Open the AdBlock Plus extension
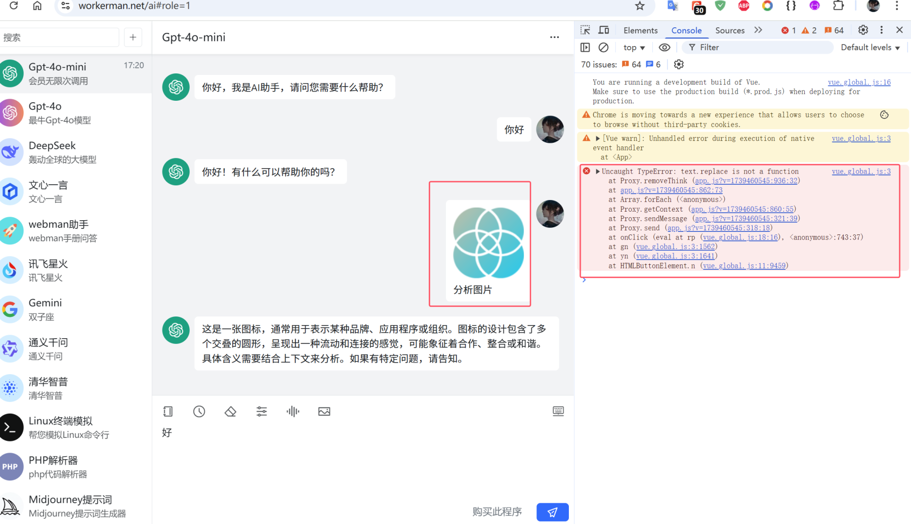911x524 pixels. pos(743,6)
